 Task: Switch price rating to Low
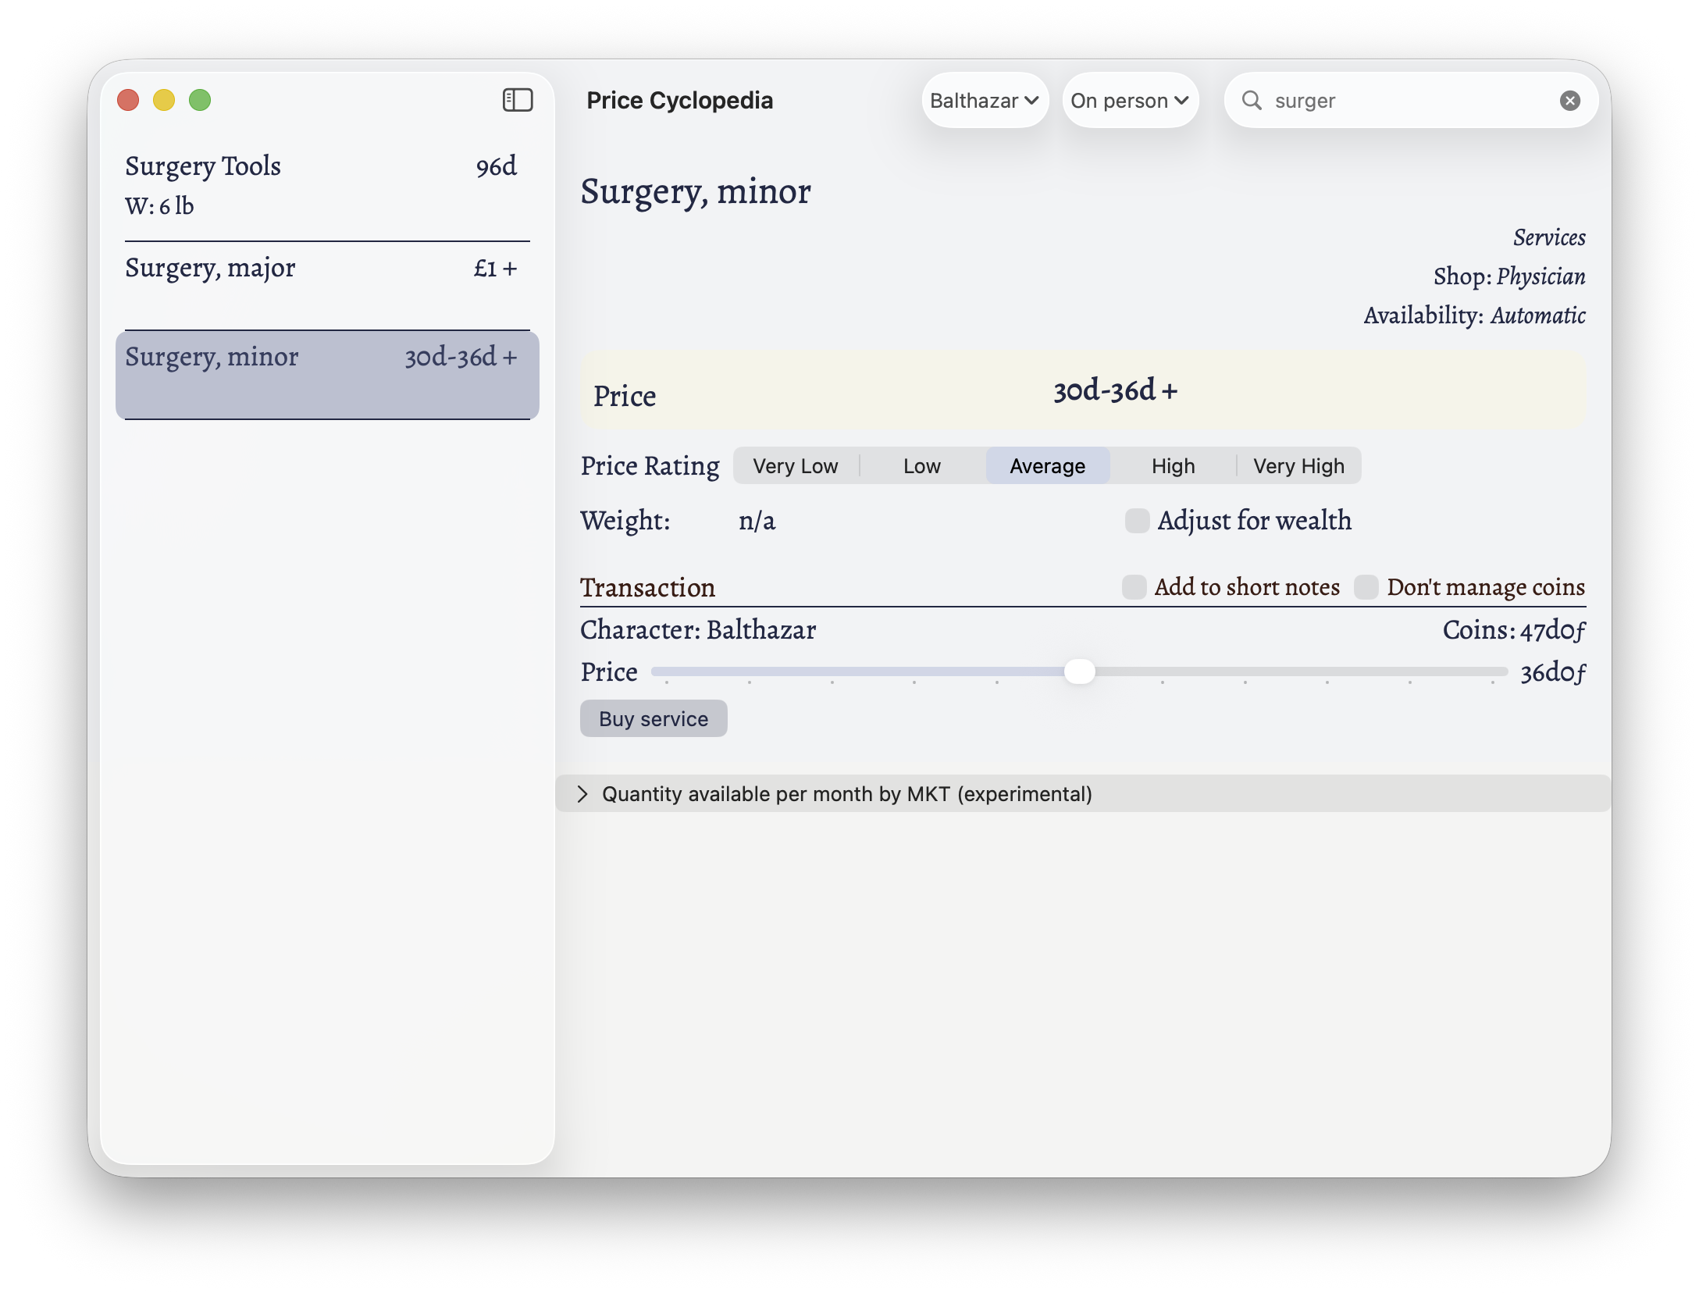point(921,465)
